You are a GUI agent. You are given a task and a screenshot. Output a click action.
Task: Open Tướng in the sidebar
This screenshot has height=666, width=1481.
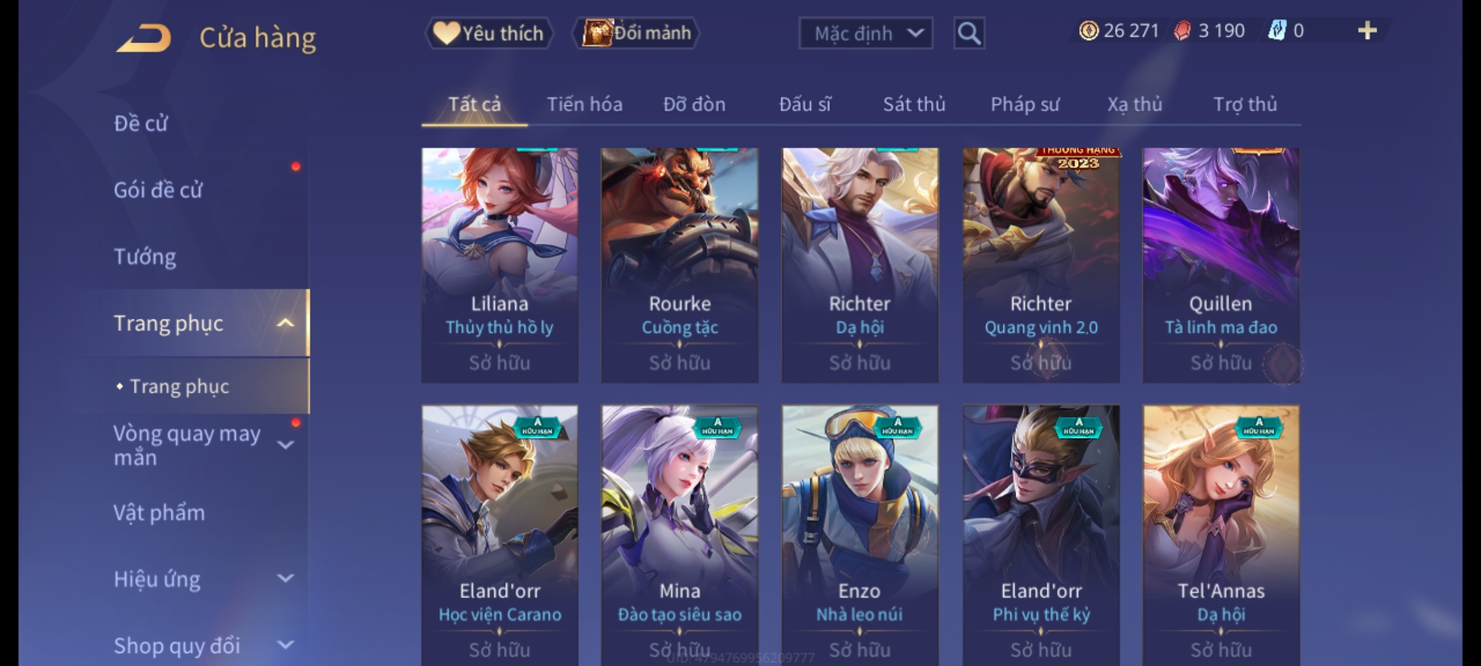coord(145,257)
